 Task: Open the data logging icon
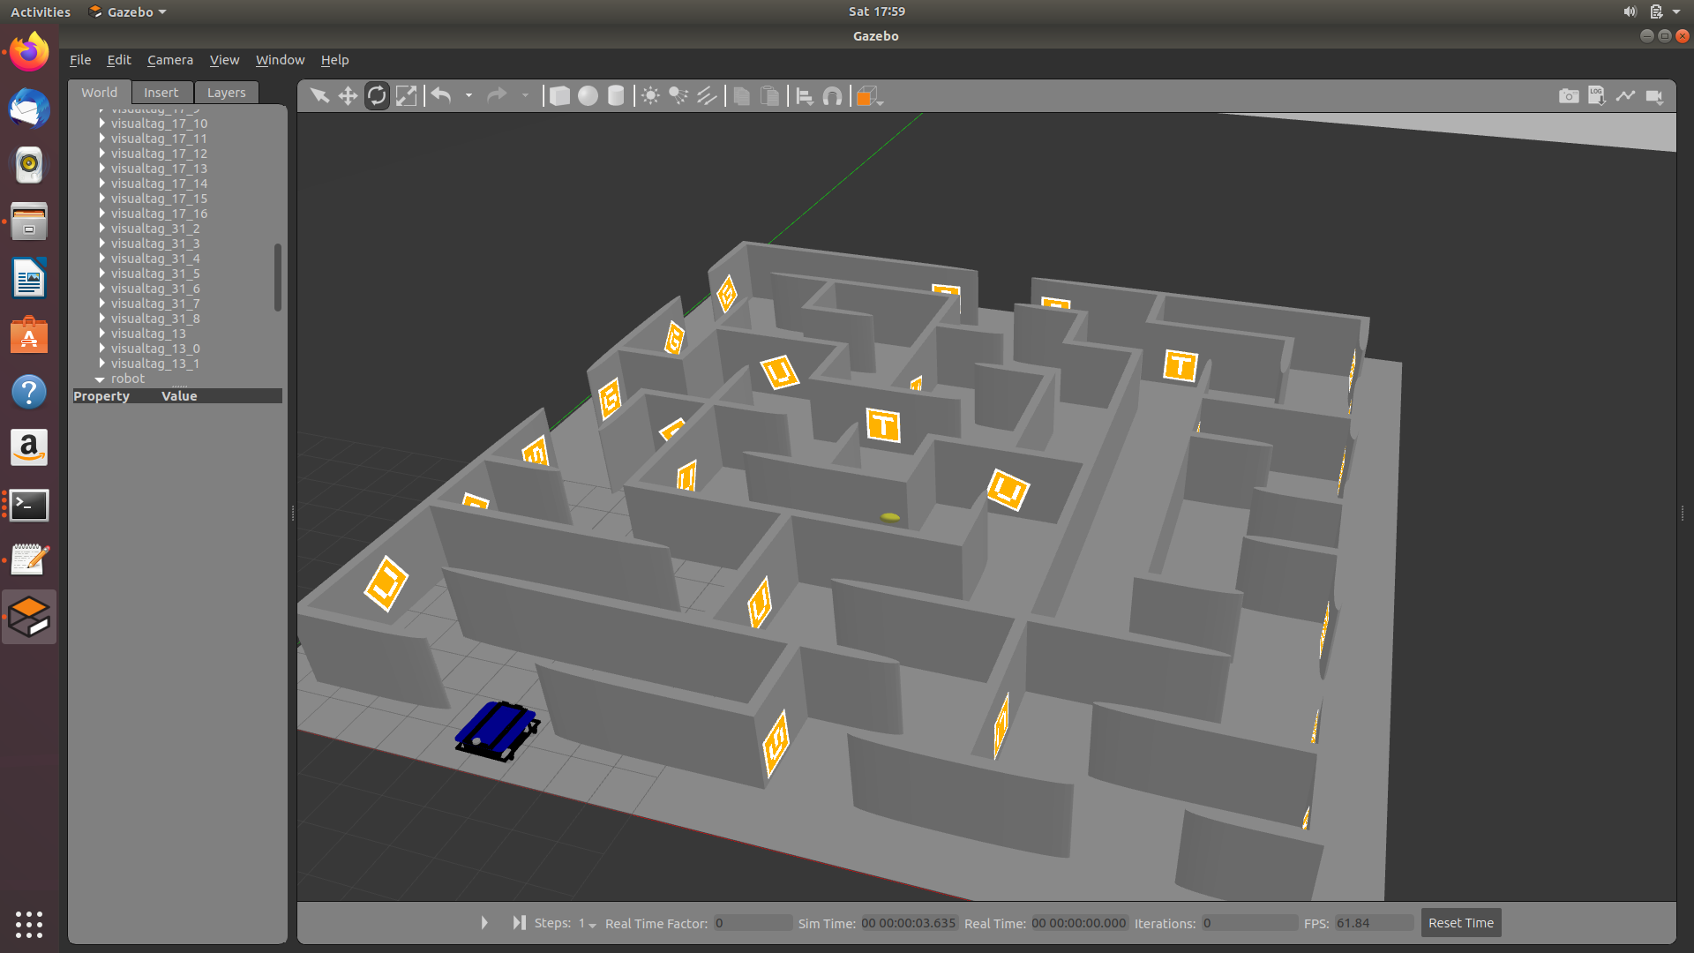pyautogui.click(x=1597, y=95)
